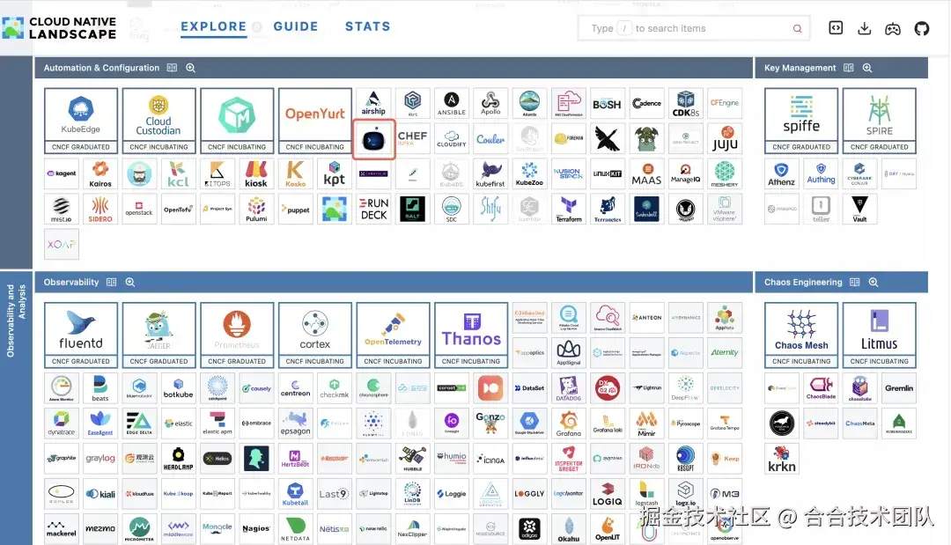Select the Chef Infra project icon

(413, 139)
